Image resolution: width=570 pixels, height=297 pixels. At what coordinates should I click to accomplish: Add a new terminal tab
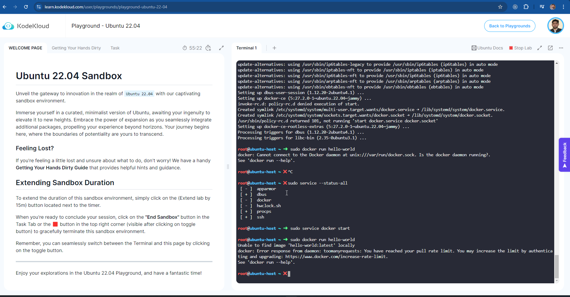tap(274, 48)
